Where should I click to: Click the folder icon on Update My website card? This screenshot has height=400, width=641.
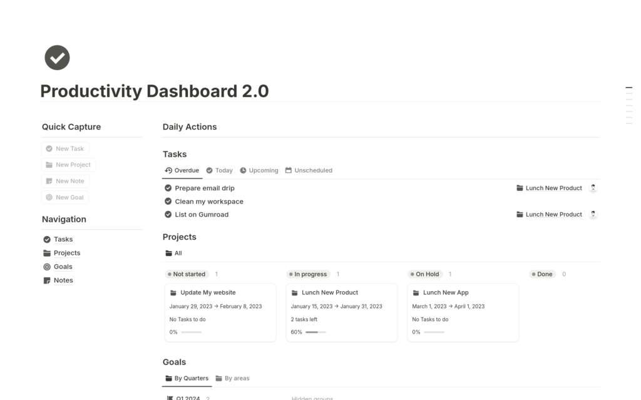click(x=173, y=293)
